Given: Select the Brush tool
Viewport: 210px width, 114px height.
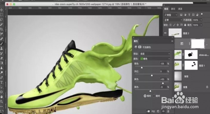Looking at the screenshot, I should [1, 44].
